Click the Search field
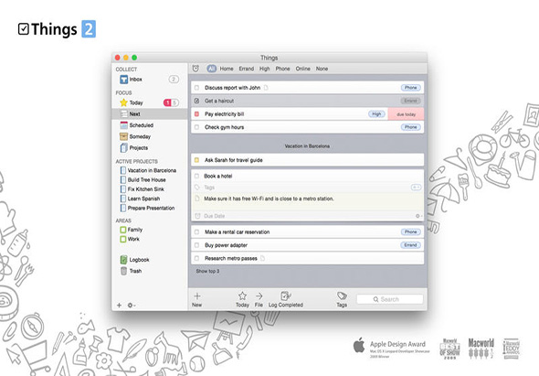The height and width of the screenshot is (376, 539). [x=390, y=299]
